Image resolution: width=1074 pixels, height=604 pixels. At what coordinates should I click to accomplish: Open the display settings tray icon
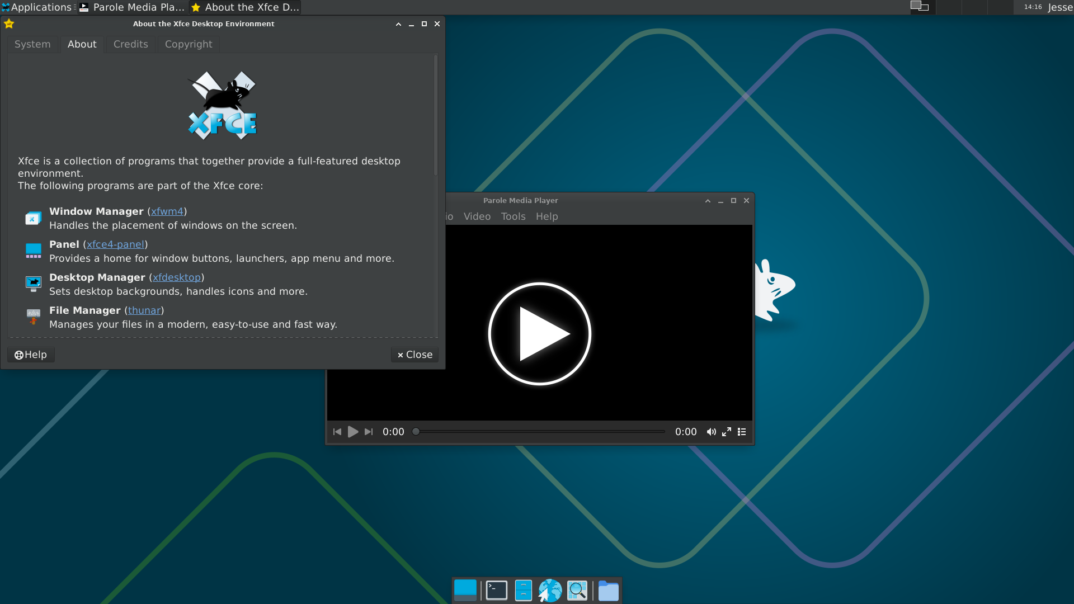click(919, 7)
